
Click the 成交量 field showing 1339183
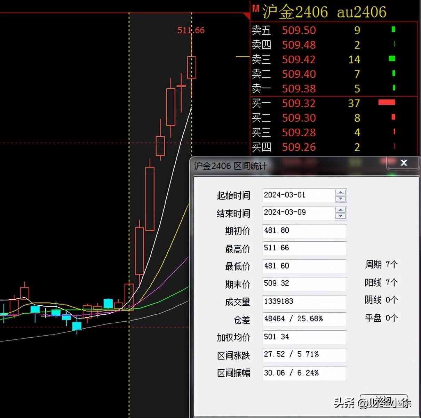304,302
